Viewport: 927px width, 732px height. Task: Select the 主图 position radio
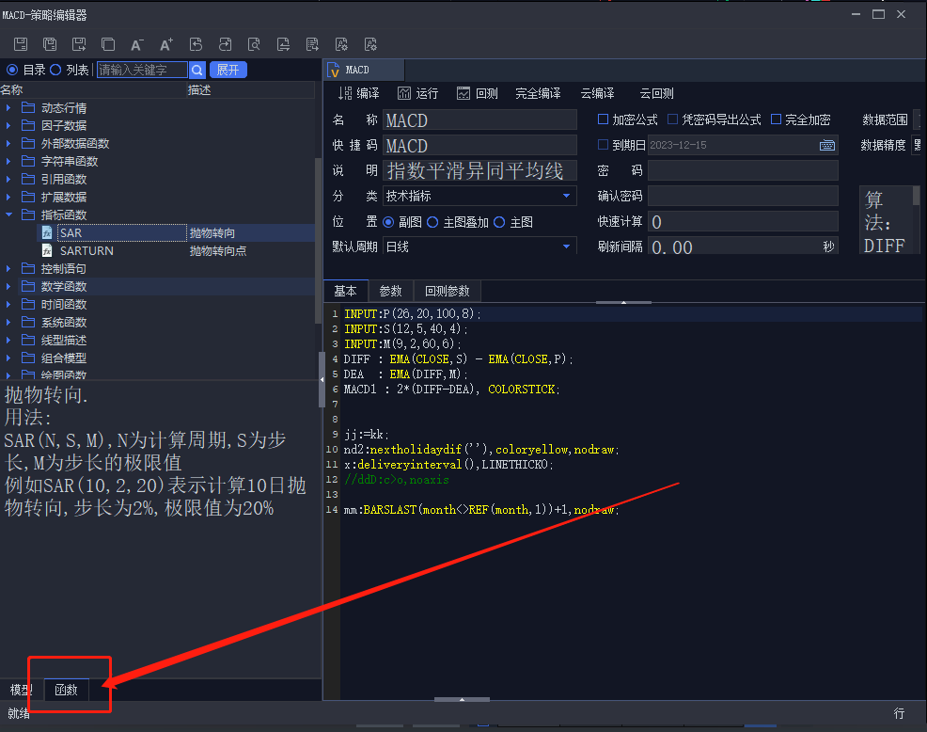point(499,222)
